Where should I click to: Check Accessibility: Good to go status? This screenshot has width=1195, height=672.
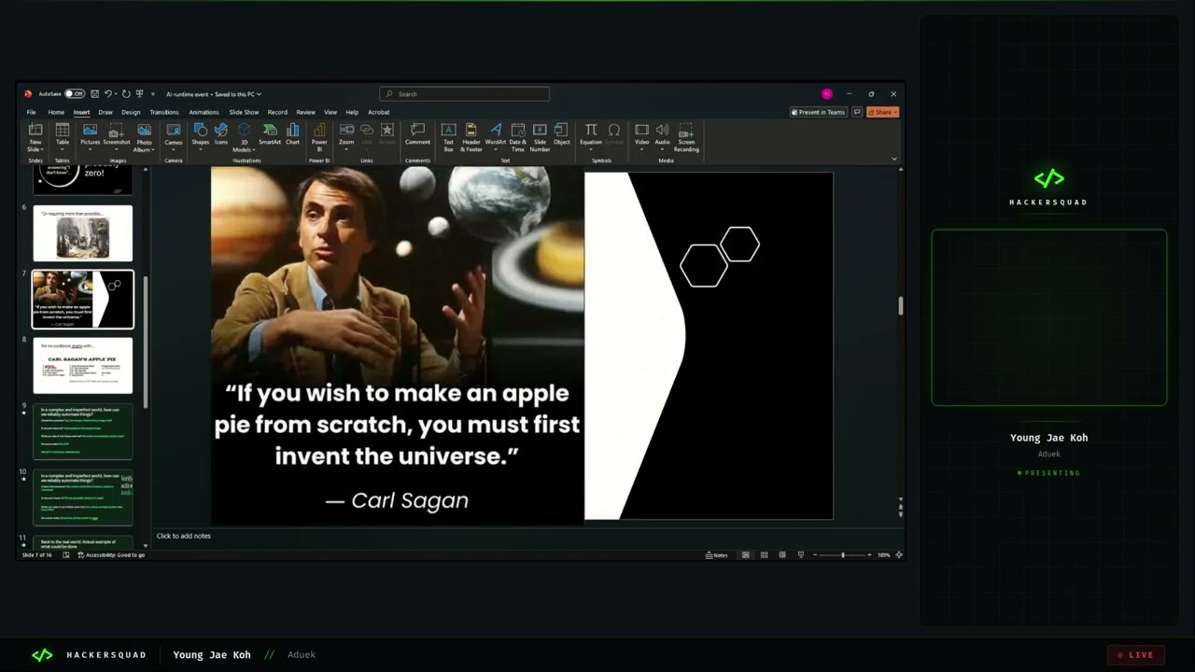[111, 555]
